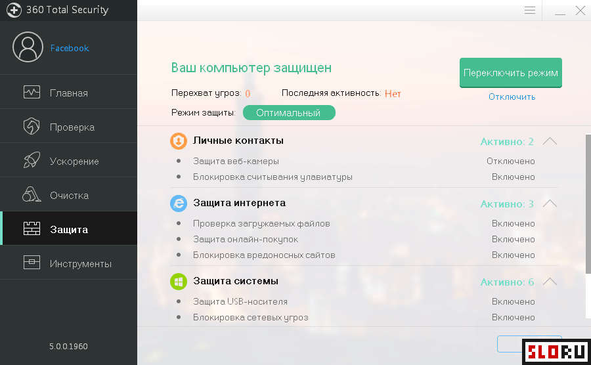Click the user profile avatar icon
The height and width of the screenshot is (365, 591).
tap(28, 47)
